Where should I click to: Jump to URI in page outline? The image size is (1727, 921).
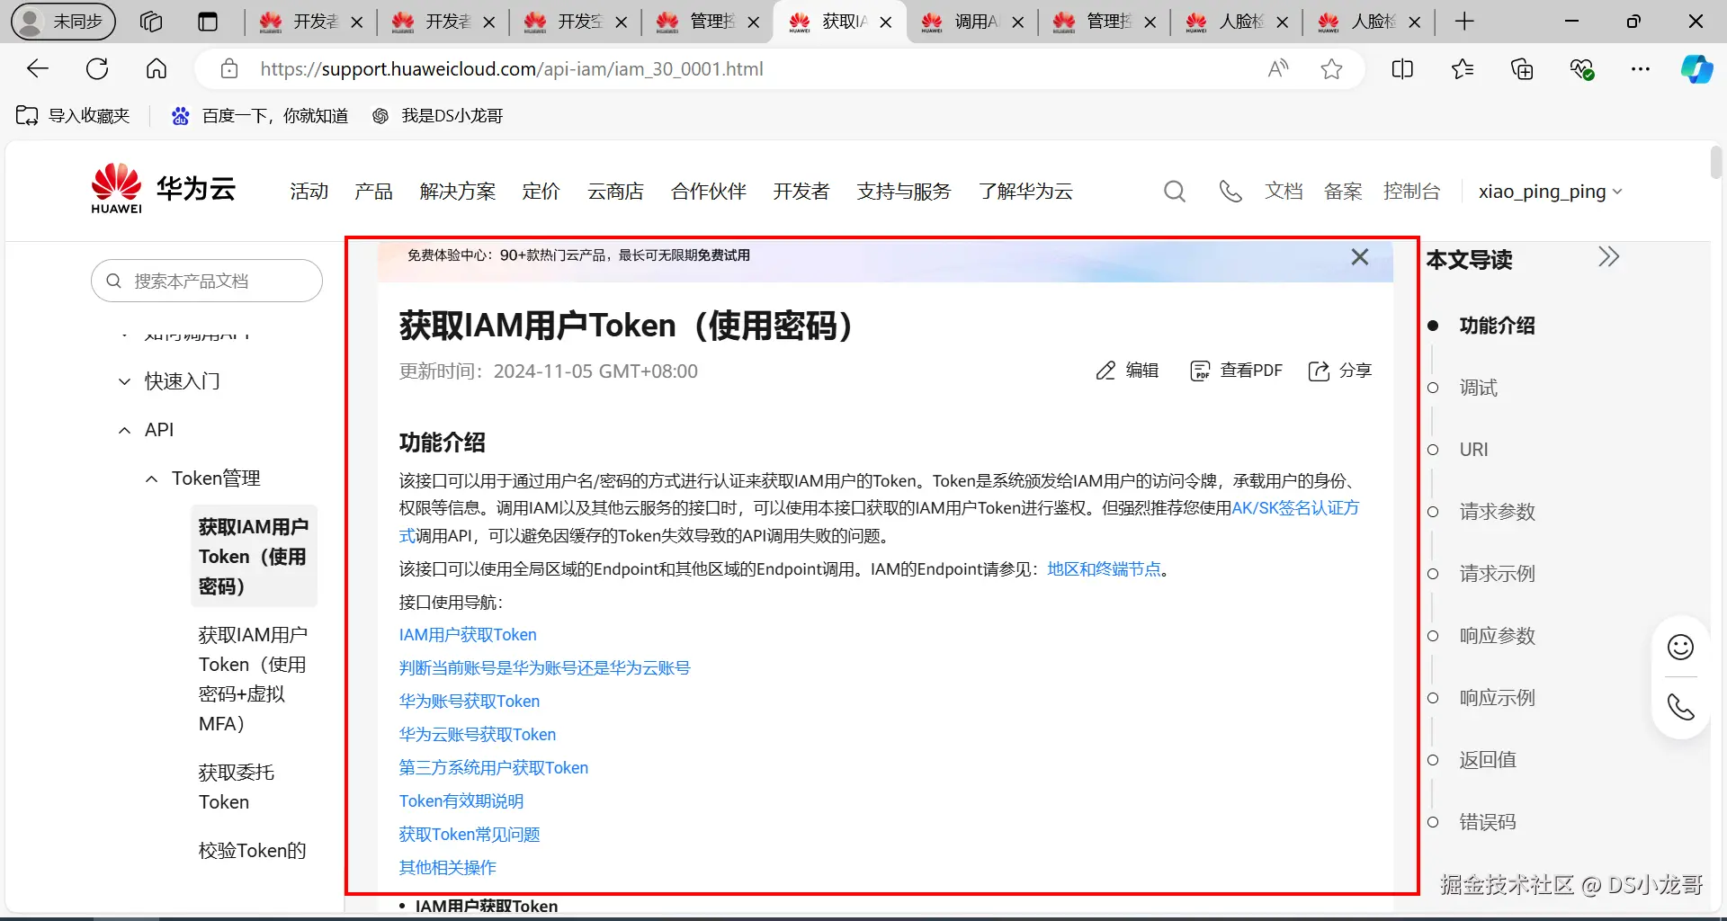coord(1473,450)
